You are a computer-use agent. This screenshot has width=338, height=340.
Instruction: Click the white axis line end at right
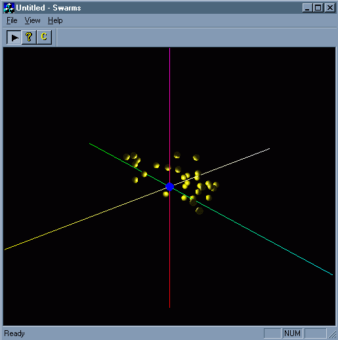[x=268, y=149]
